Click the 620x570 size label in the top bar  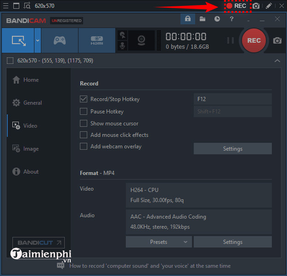[45, 6]
